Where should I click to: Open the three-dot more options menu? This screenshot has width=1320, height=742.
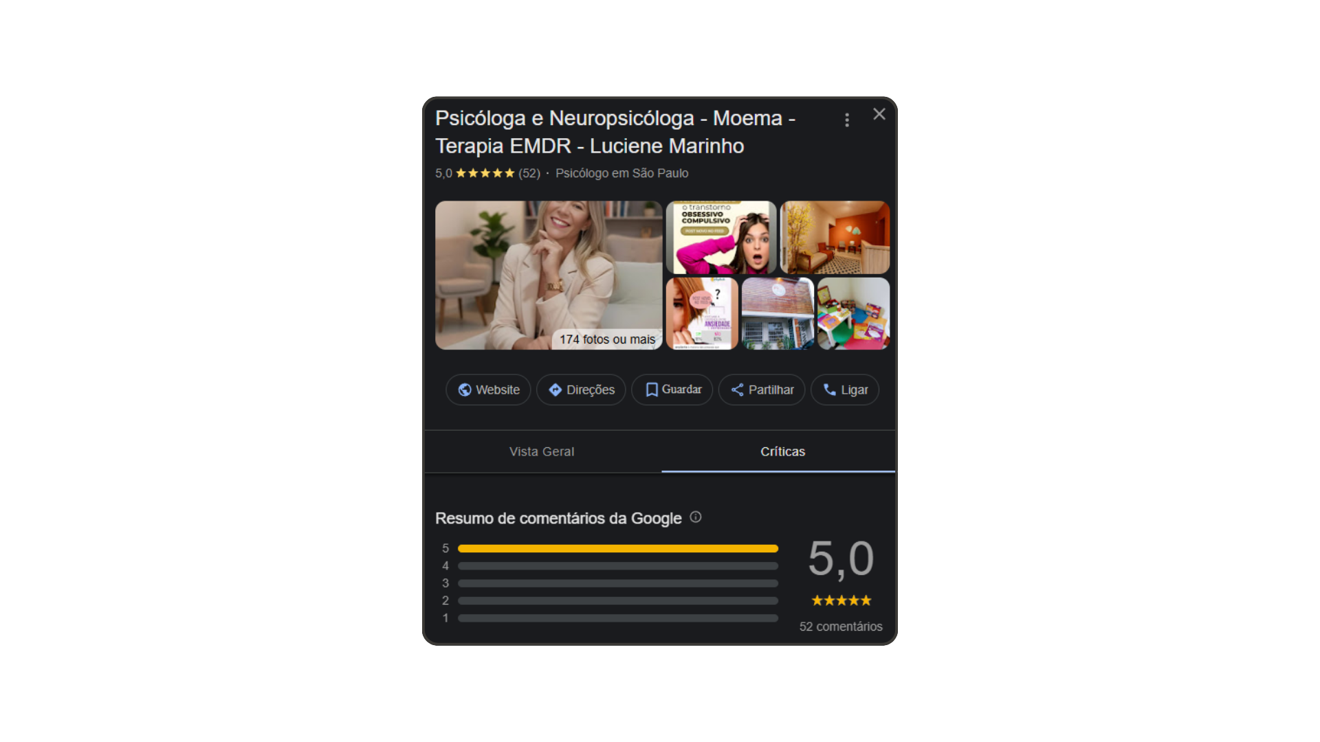tap(847, 120)
